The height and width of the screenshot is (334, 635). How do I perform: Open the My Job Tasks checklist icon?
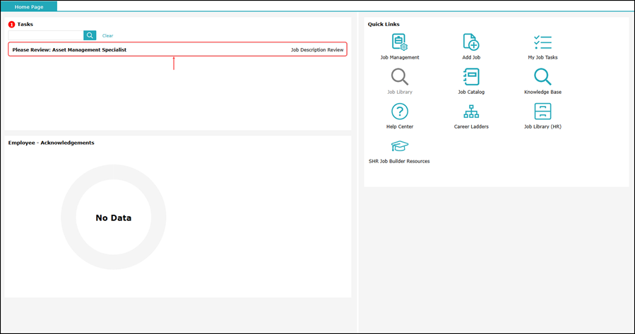click(542, 42)
